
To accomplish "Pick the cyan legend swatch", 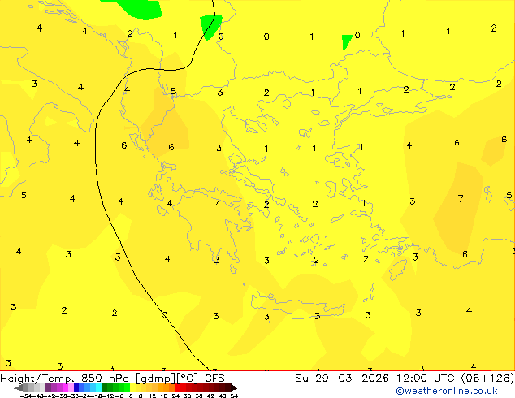I will (98, 387).
